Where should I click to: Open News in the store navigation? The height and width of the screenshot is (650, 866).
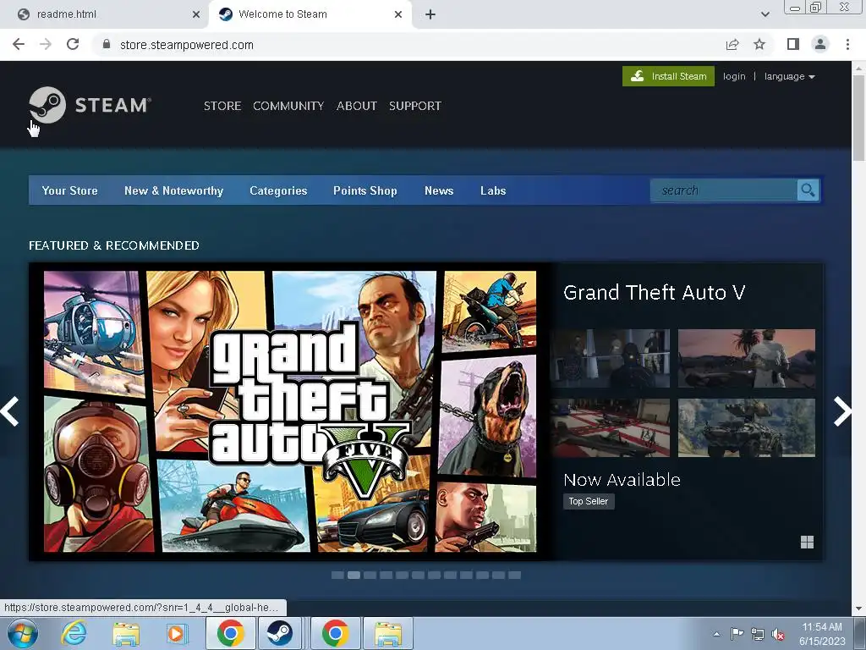click(439, 190)
